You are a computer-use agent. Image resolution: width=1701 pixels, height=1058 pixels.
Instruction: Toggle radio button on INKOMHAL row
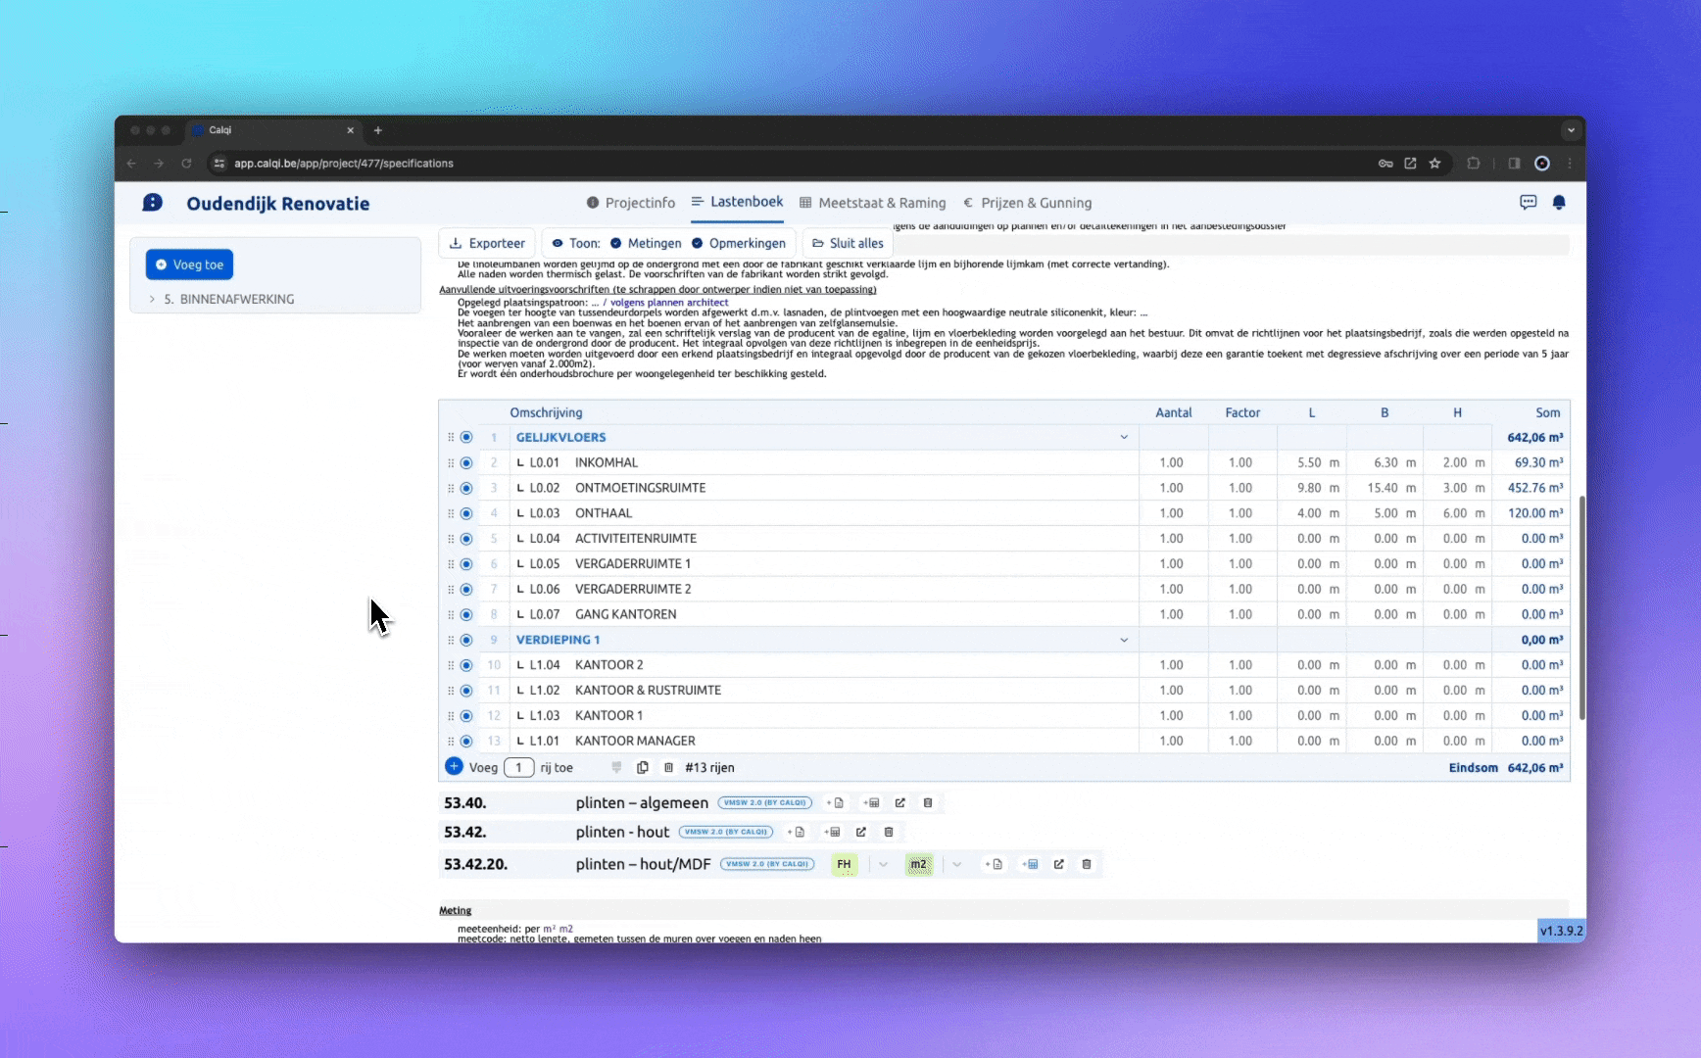(466, 463)
